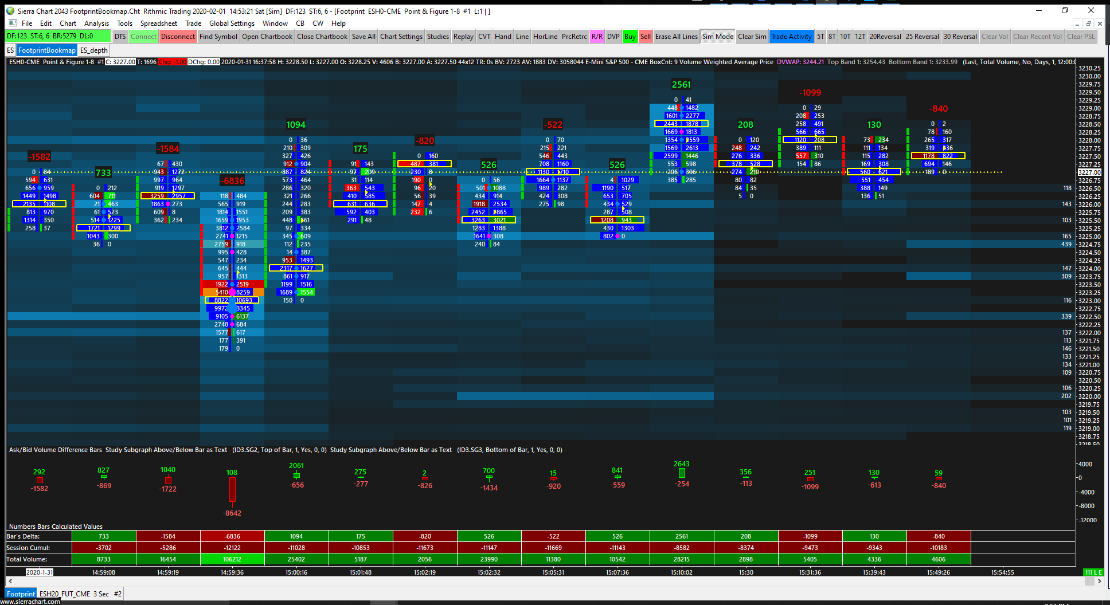Open the Edit menu
This screenshot has height=605, width=1110.
46,23
